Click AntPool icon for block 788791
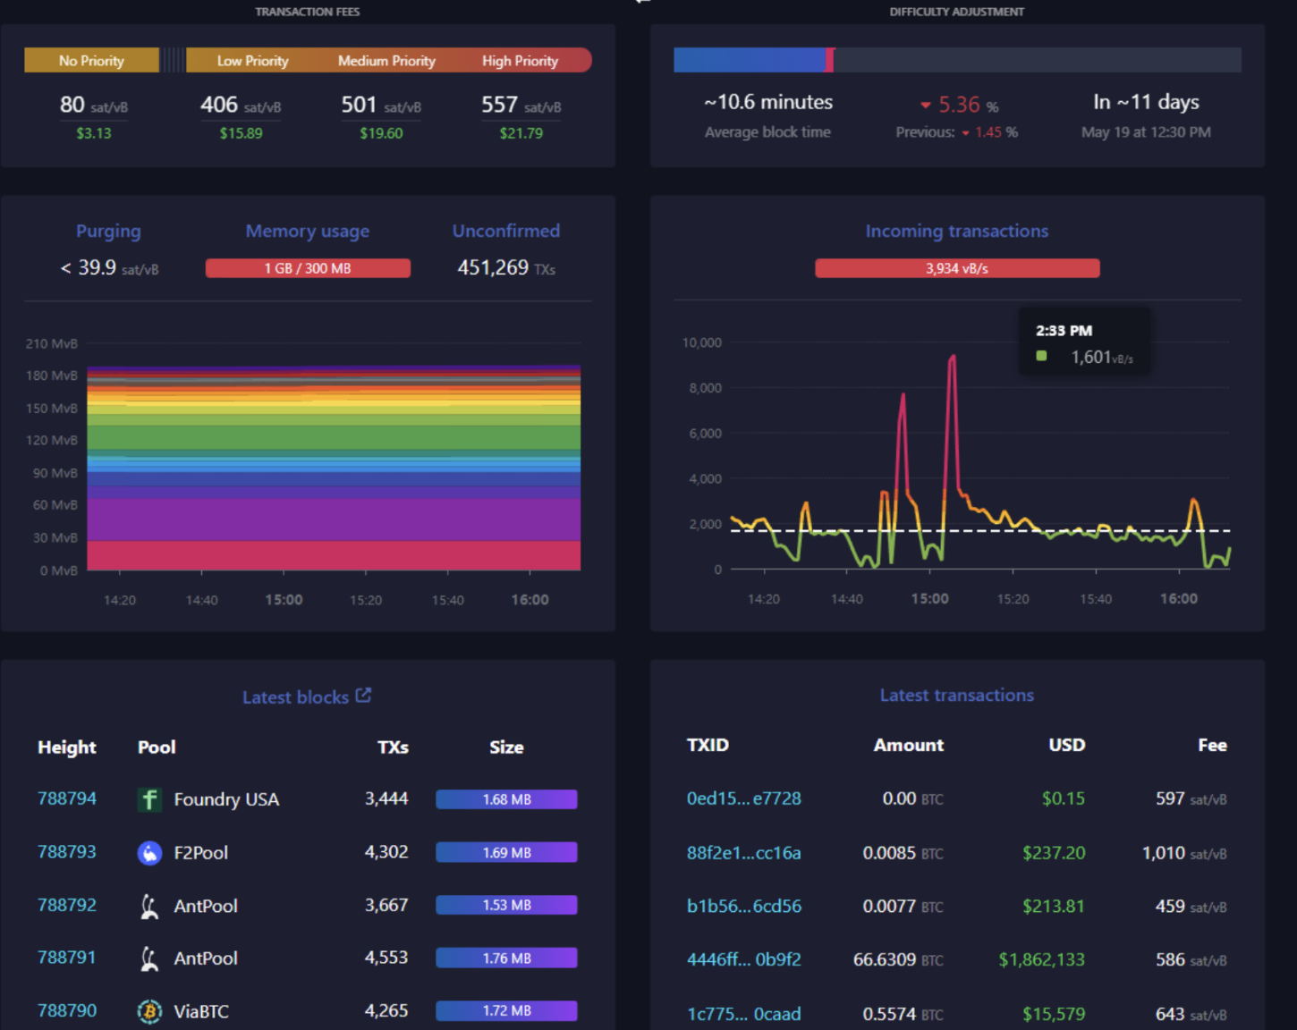This screenshot has height=1030, width=1297. (149, 959)
